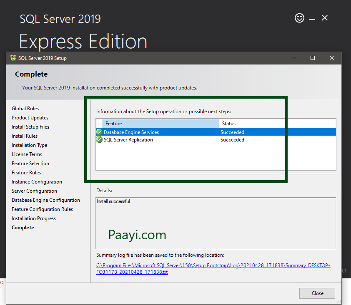
Task: Select Instance Configuration step
Action: (37, 181)
